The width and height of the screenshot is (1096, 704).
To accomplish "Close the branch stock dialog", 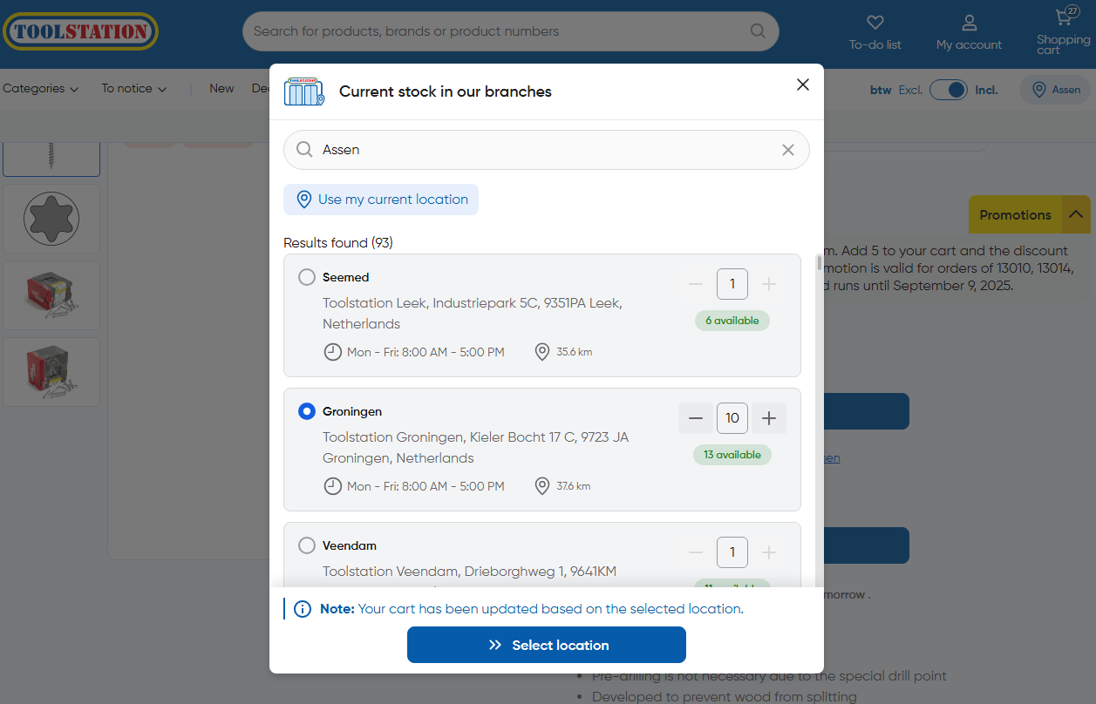I will pyautogui.click(x=803, y=85).
